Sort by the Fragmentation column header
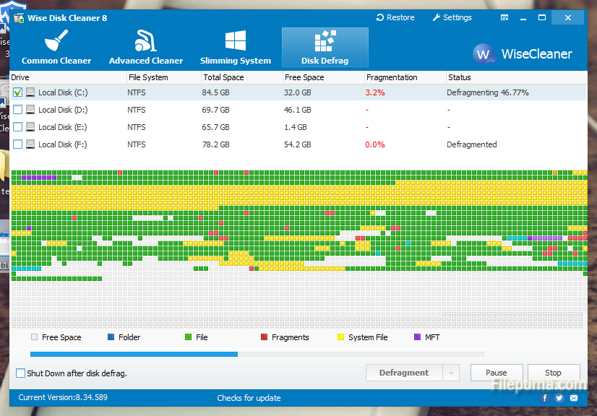This screenshot has width=597, height=416. click(x=392, y=77)
